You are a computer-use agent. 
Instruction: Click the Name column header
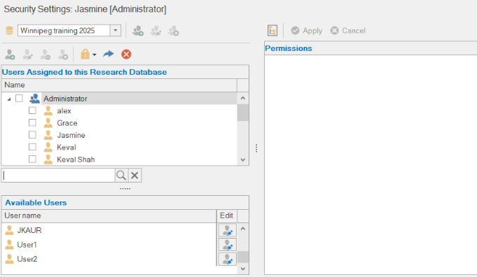[119, 85]
